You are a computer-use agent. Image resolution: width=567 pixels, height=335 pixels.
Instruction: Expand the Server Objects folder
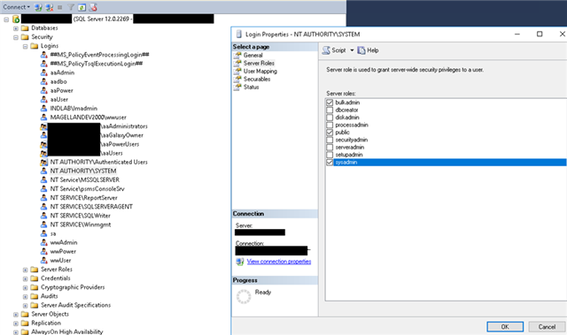pyautogui.click(x=16, y=315)
